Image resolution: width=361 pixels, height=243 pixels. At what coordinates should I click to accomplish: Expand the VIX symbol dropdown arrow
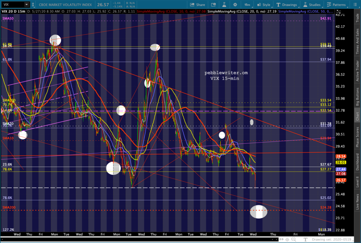pos(27,5)
